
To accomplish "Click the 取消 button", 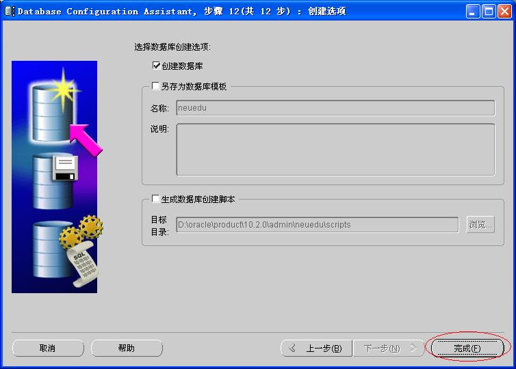I will click(48, 348).
